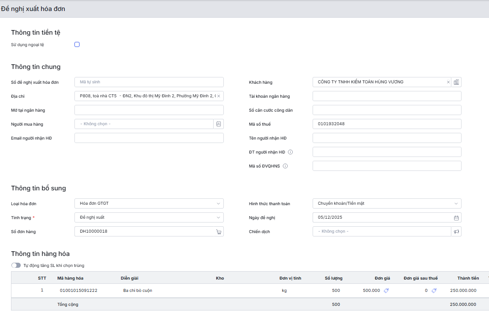
Task: Click the price tag icon in Đơn giá sau thuế
Action: pyautogui.click(x=434, y=291)
